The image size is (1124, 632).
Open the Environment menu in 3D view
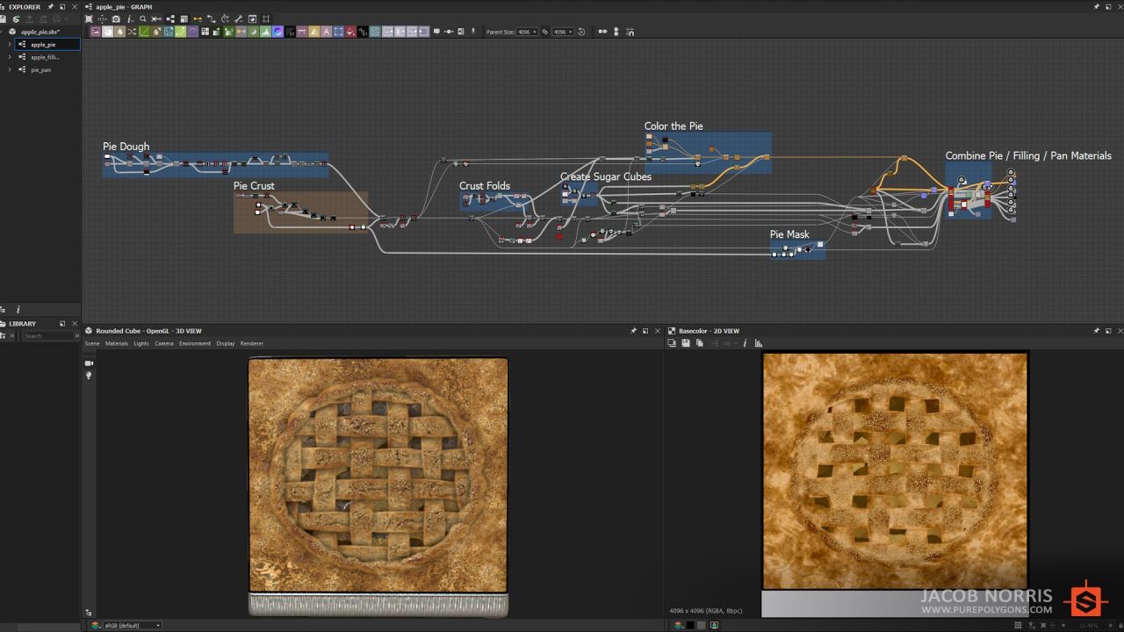[194, 343]
